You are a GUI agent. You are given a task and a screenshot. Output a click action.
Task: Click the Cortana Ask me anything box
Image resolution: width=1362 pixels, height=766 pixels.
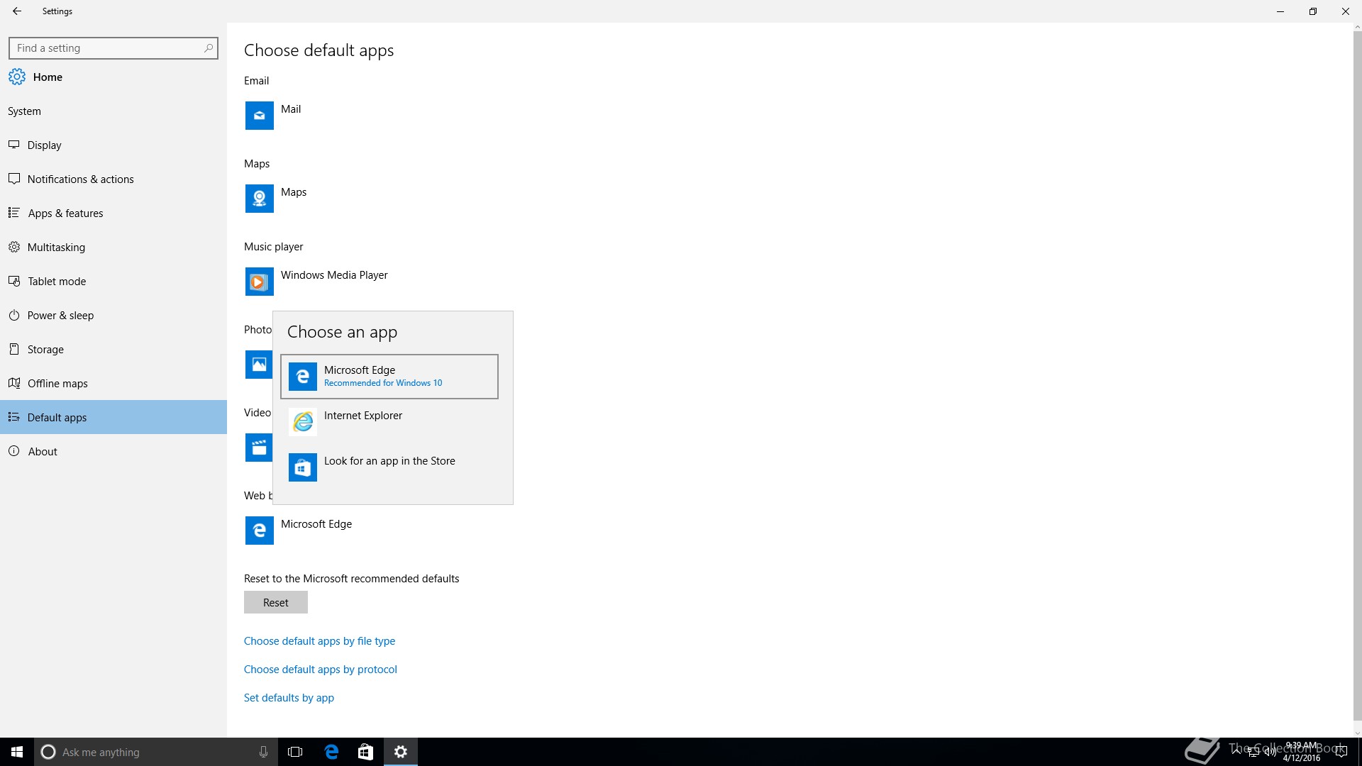(x=155, y=752)
